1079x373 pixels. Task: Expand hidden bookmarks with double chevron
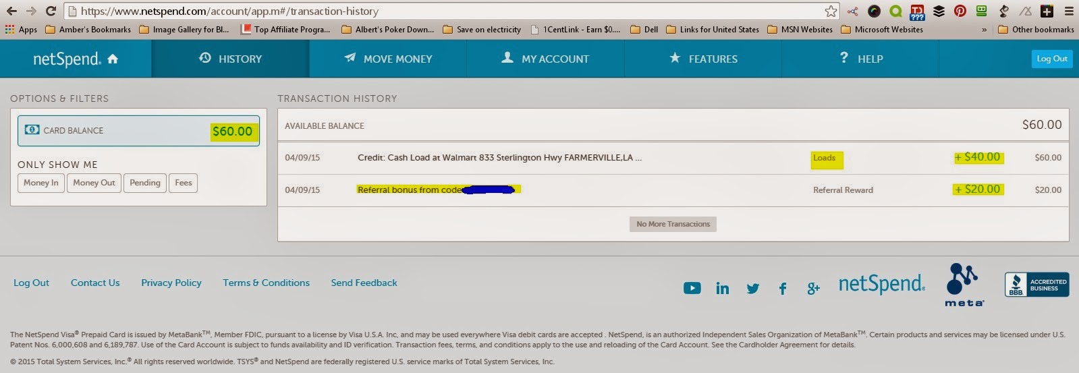984,30
